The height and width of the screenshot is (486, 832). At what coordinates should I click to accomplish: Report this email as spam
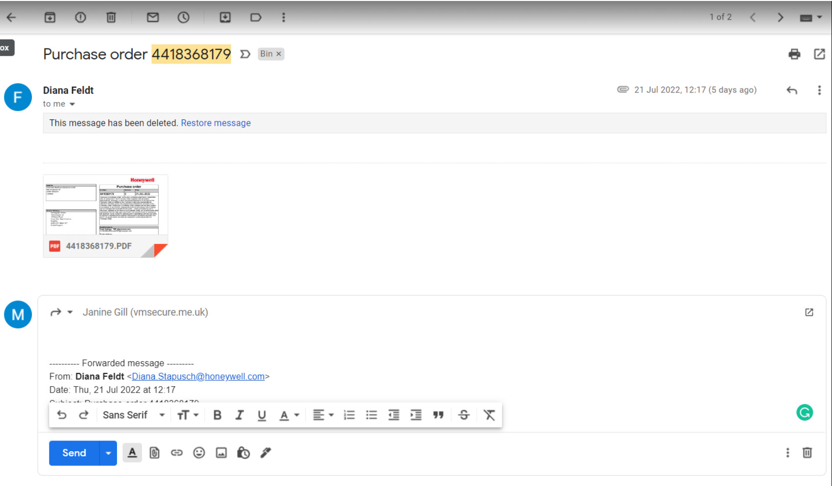point(80,18)
